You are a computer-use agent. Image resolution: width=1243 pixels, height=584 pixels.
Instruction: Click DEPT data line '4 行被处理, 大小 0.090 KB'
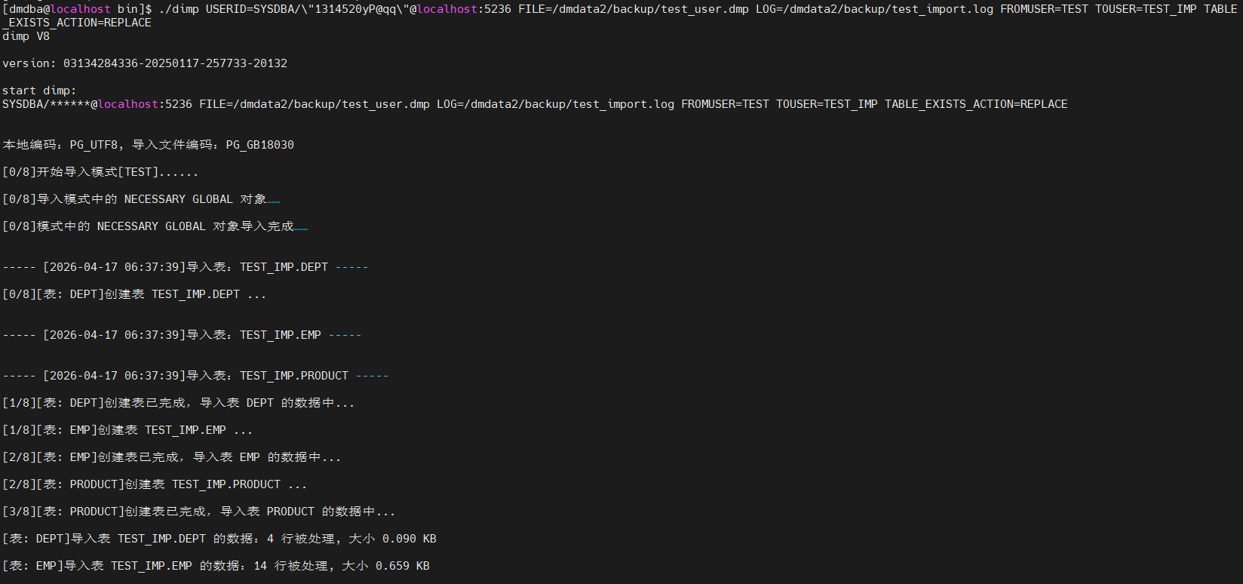point(219,539)
